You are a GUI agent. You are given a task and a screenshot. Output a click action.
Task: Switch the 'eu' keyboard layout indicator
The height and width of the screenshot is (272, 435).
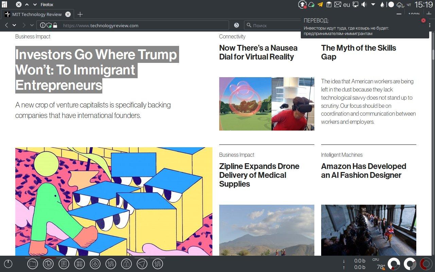tap(346, 4)
